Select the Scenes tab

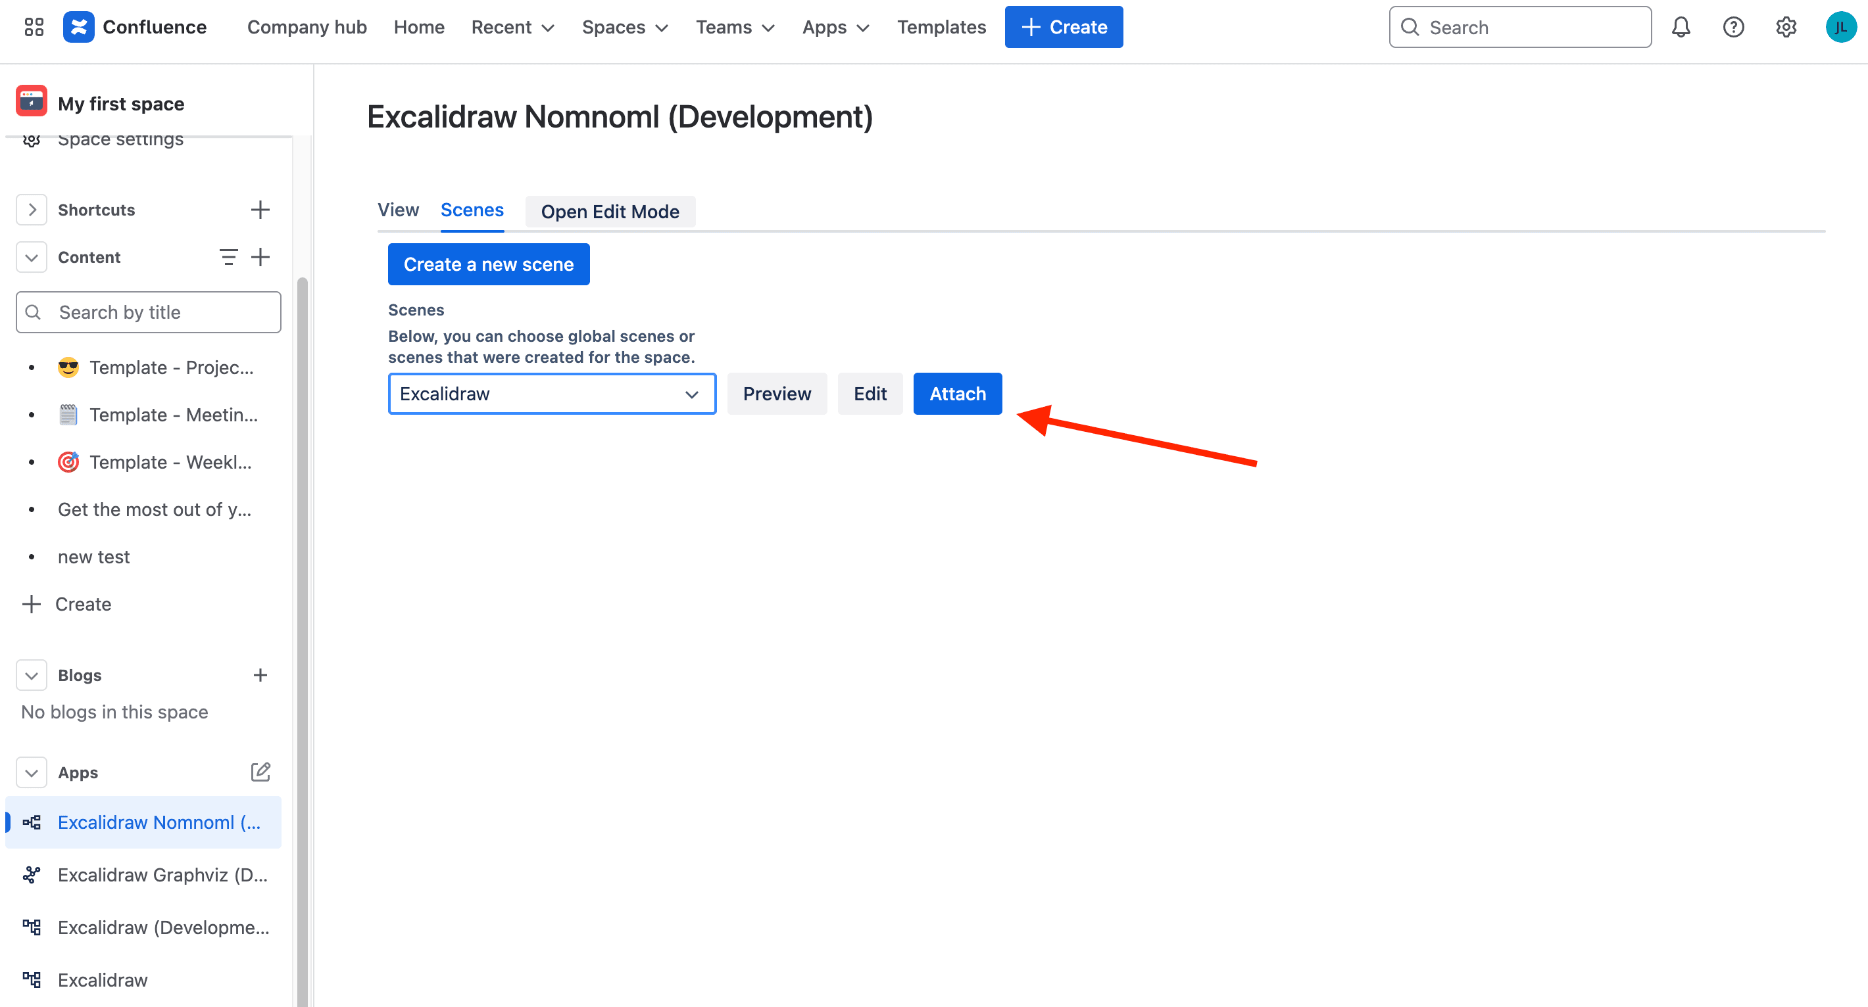pyautogui.click(x=472, y=210)
